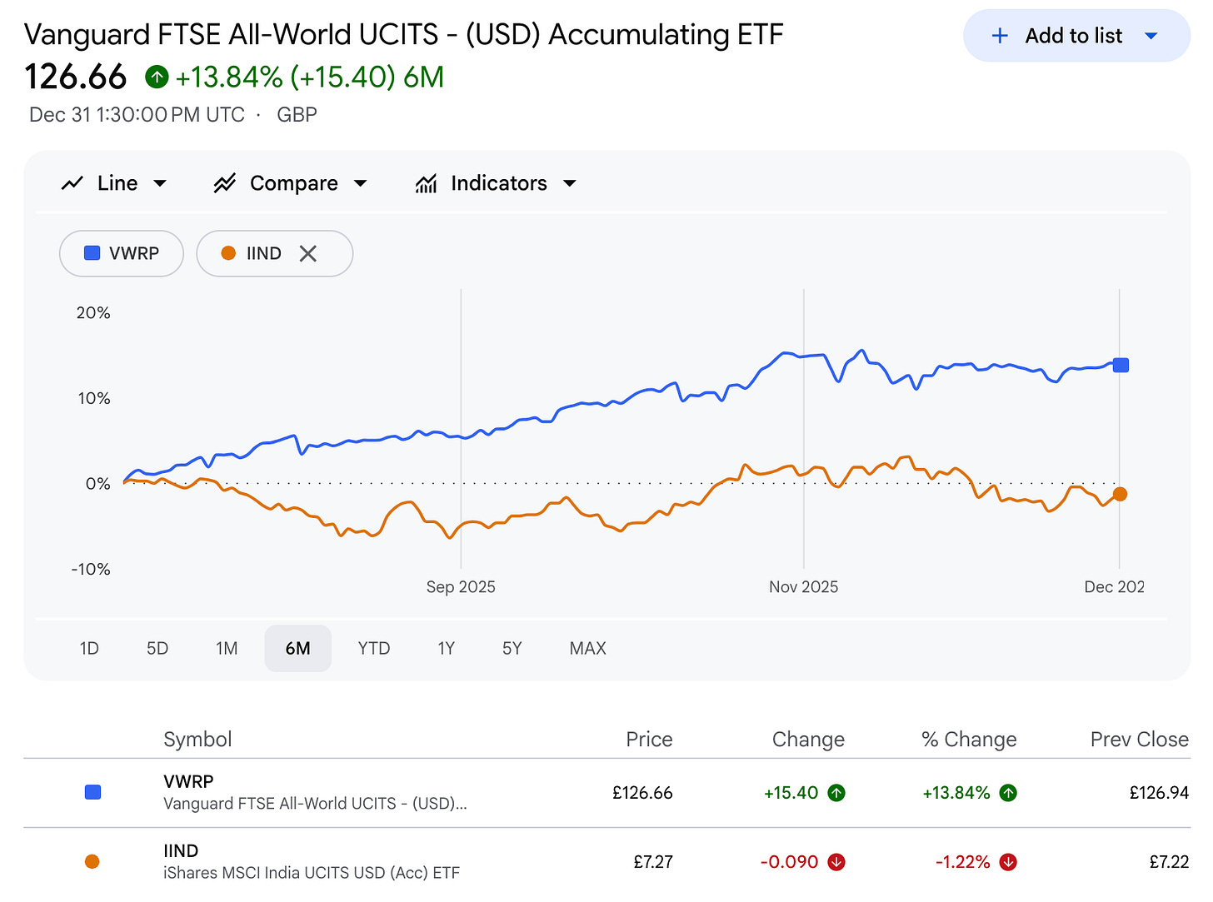Image resolution: width=1213 pixels, height=902 pixels.
Task: Expand the Line chart type dropdown arrow
Action: click(x=160, y=183)
